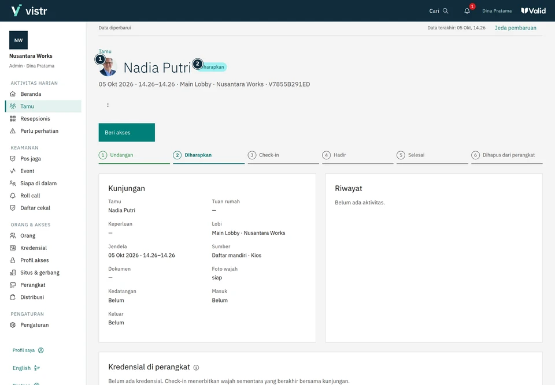Click Foto wajah value 'siap'

217,278
